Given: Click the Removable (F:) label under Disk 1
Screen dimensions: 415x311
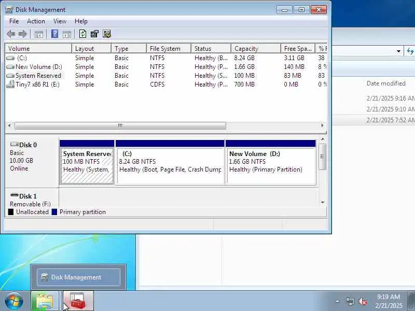Looking at the screenshot, I should tap(30, 204).
